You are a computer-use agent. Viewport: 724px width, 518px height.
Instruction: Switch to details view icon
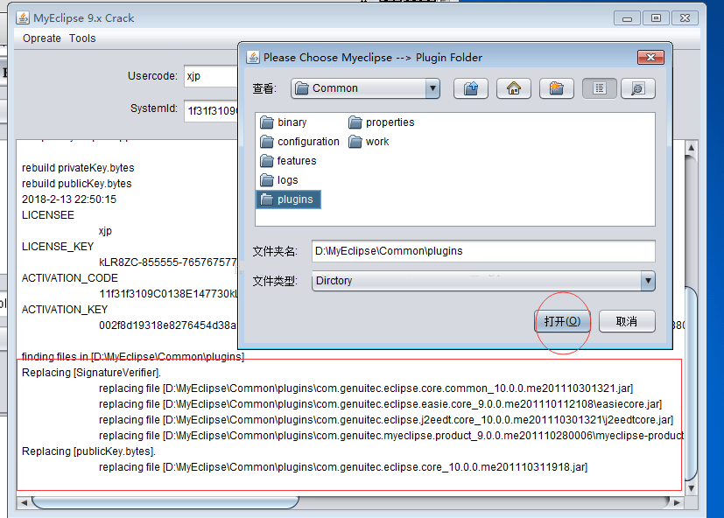tap(637, 88)
